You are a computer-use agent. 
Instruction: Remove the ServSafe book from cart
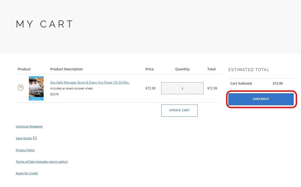click(x=20, y=88)
